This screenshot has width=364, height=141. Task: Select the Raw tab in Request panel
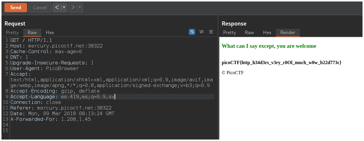[x=32, y=32]
